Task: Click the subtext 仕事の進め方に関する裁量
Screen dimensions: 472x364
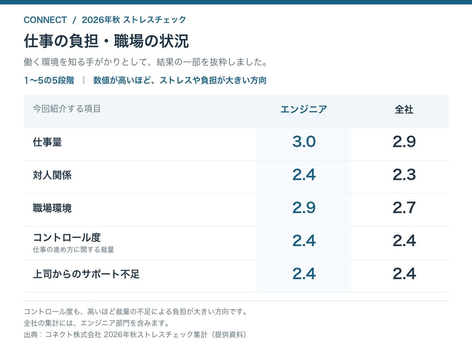Action: 73,250
